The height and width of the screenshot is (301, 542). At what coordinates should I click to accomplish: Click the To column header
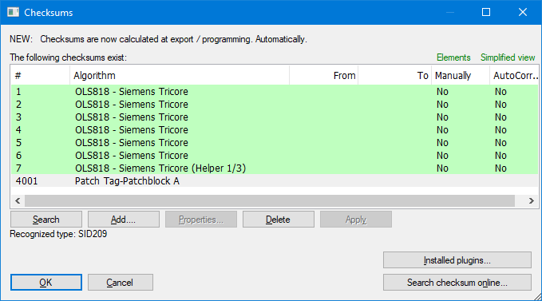coord(394,75)
